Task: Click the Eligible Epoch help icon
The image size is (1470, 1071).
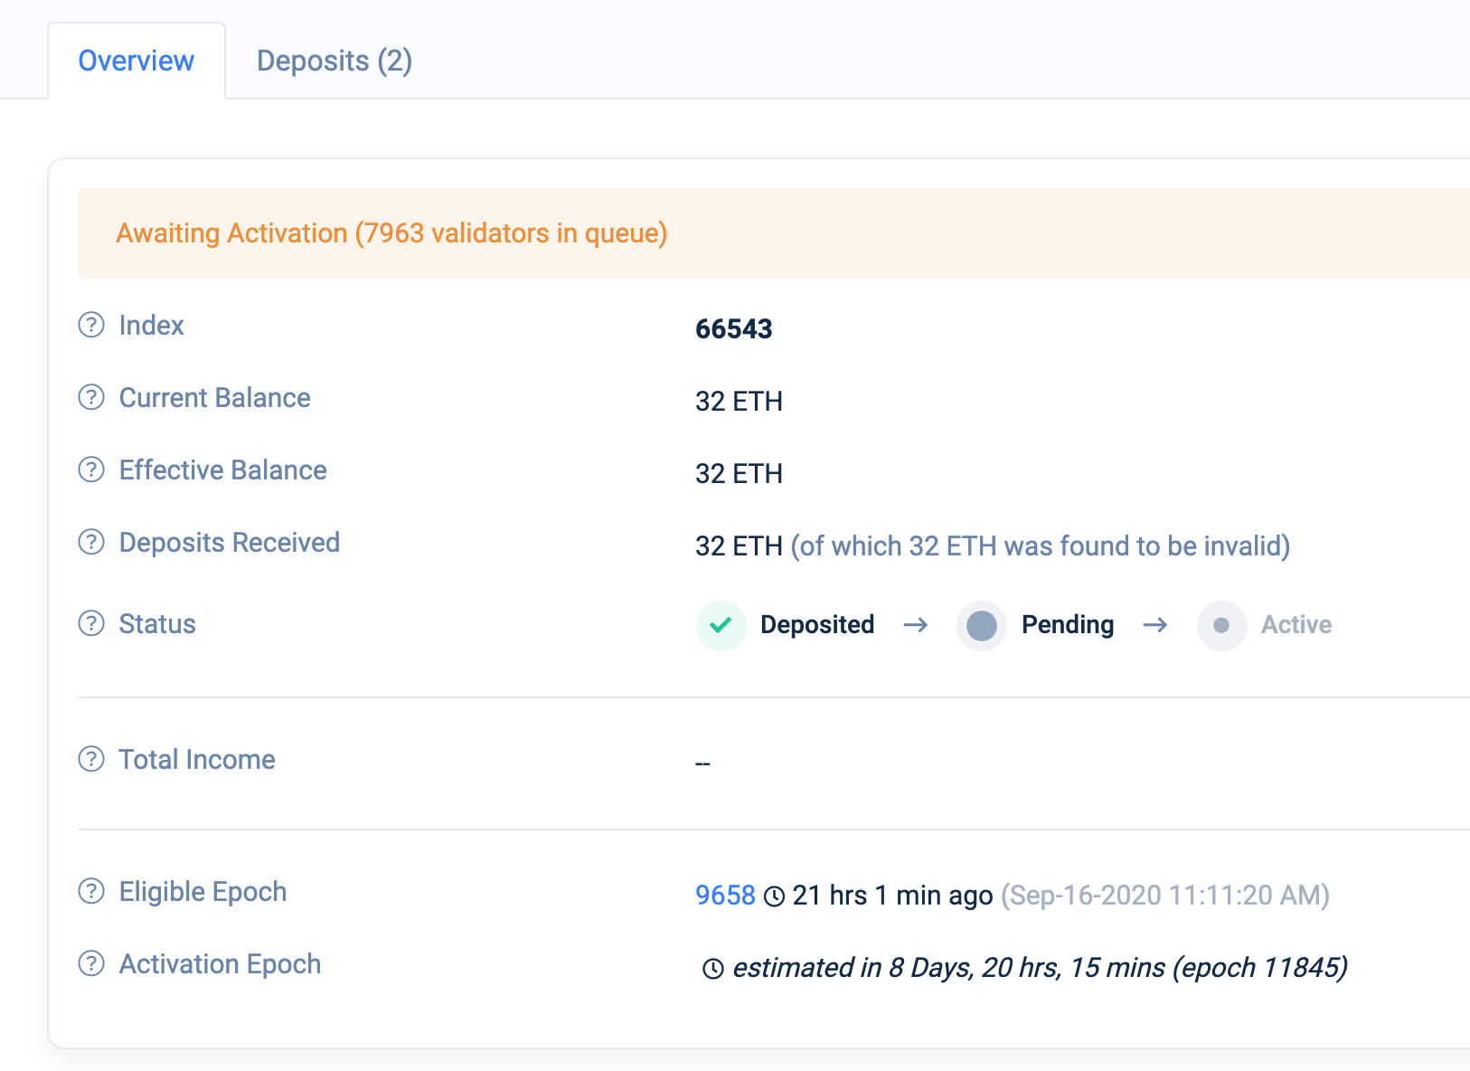Action: (90, 891)
